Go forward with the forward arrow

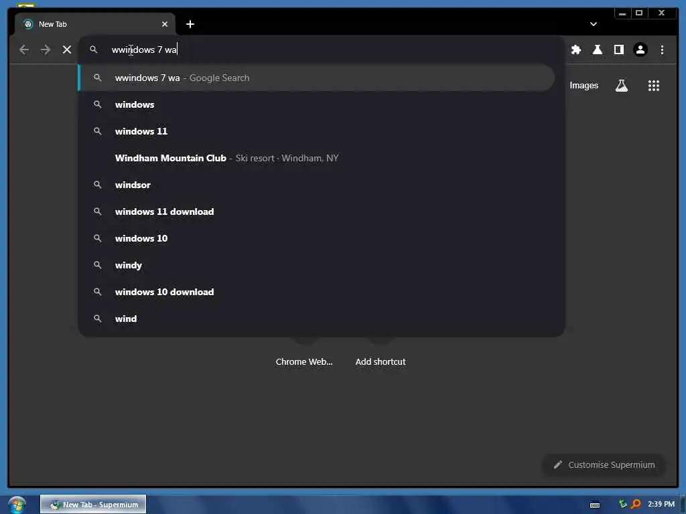pyautogui.click(x=46, y=50)
